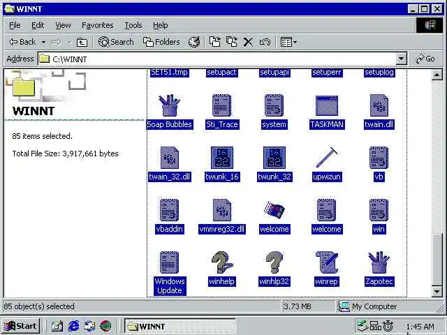Image resolution: width=447 pixels, height=335 pixels.
Task: Select the vmmreg32.dll file icon
Action: [222, 211]
